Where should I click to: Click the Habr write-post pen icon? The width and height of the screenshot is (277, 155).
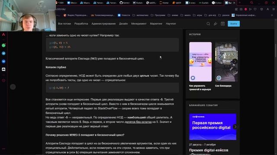(x=216, y=24)
